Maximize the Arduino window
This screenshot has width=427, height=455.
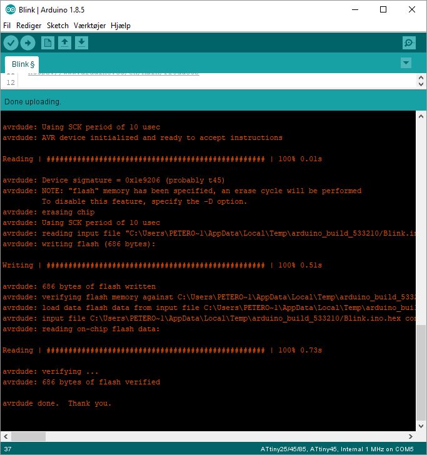click(x=383, y=9)
